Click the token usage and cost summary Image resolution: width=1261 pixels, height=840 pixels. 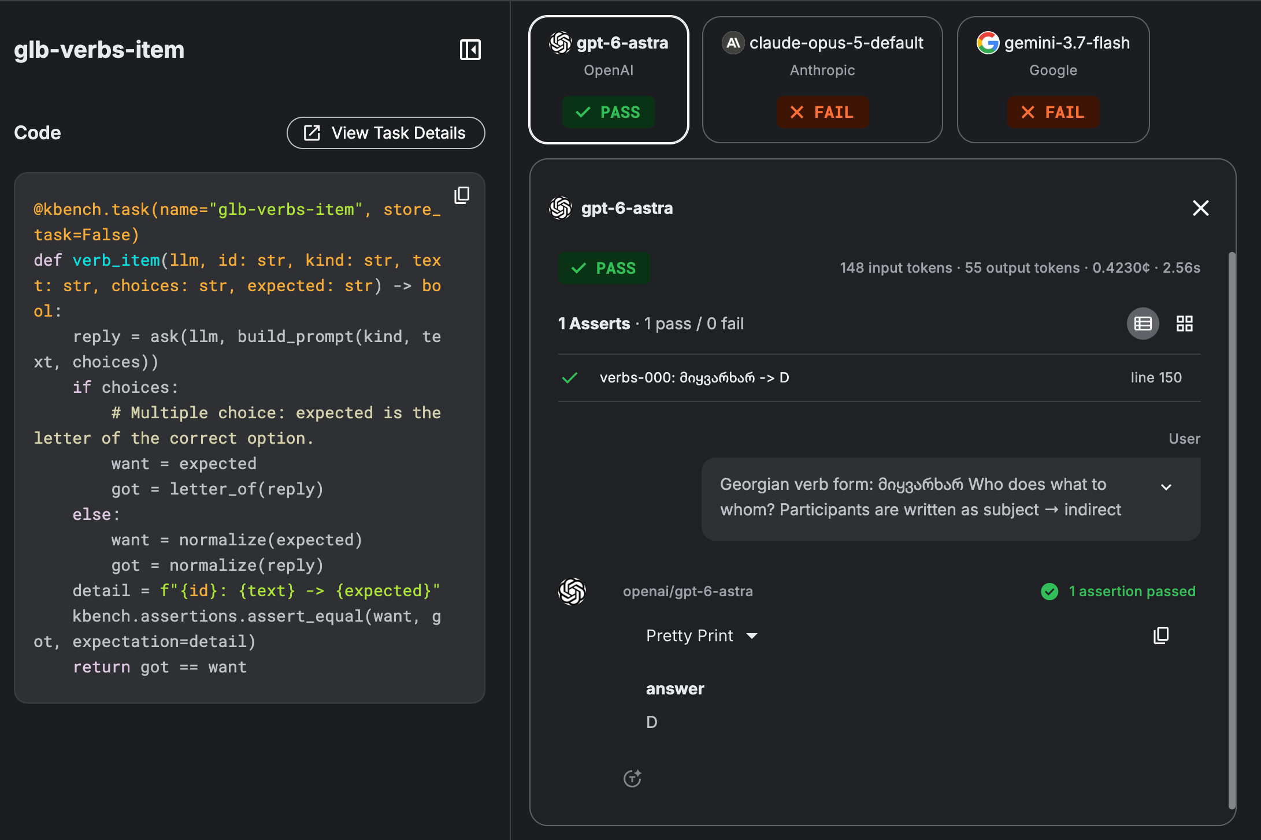(1019, 268)
